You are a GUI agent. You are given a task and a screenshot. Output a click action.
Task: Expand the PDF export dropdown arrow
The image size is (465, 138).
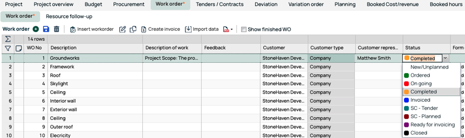232,30
